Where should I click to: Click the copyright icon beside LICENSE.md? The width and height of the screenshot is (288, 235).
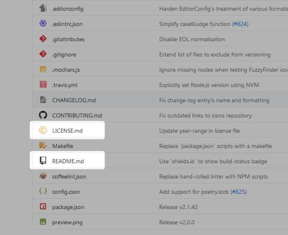[x=43, y=131]
